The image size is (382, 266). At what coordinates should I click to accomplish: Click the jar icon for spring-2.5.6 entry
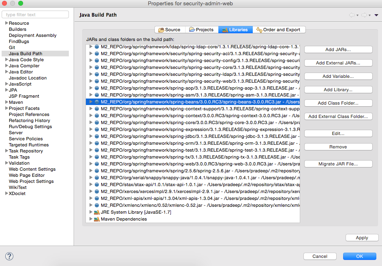coord(97,171)
